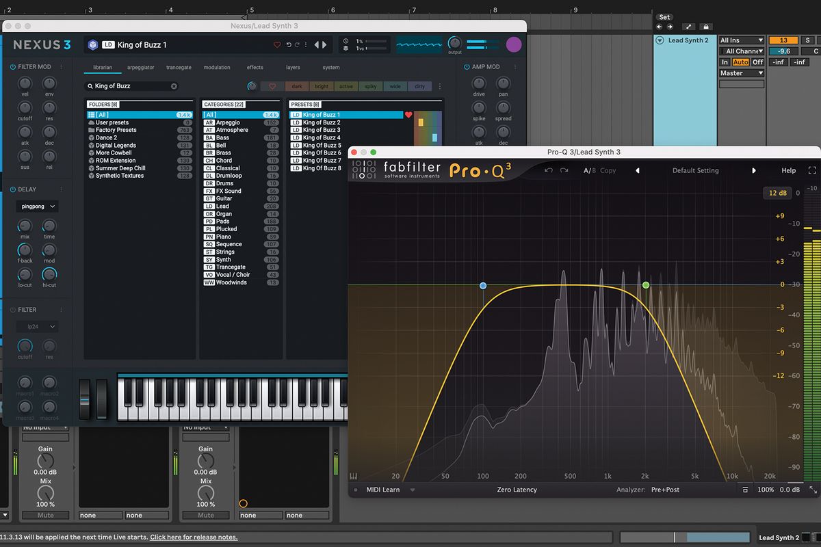
Task: Open the effects tab in Nexus
Action: tap(255, 67)
